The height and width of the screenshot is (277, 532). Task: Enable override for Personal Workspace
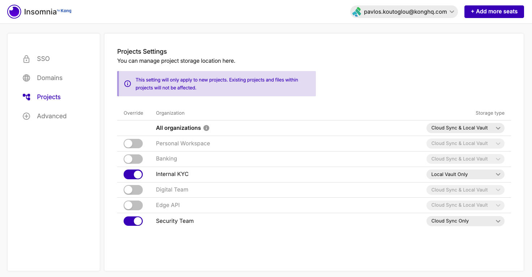(x=133, y=144)
